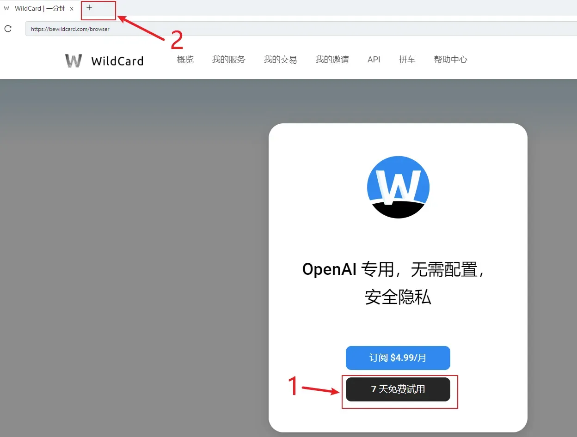
Task: Click the WildCard brand name text
Action: click(117, 61)
